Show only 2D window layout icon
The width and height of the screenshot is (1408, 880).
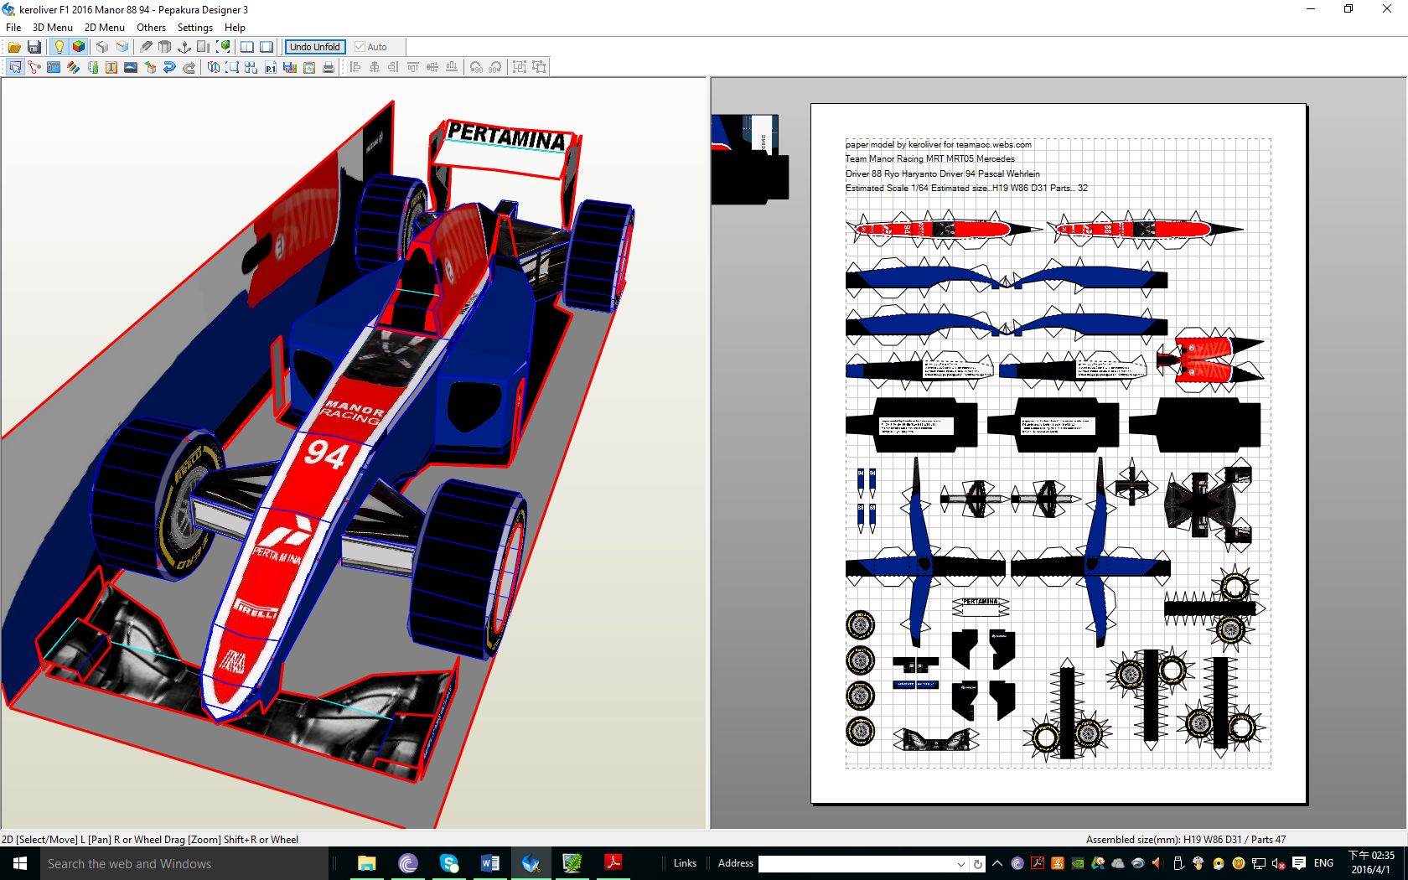pyautogui.click(x=267, y=47)
